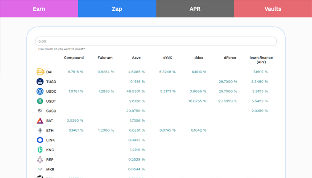
Task: Click the MKR token icon
Action: tap(40, 169)
